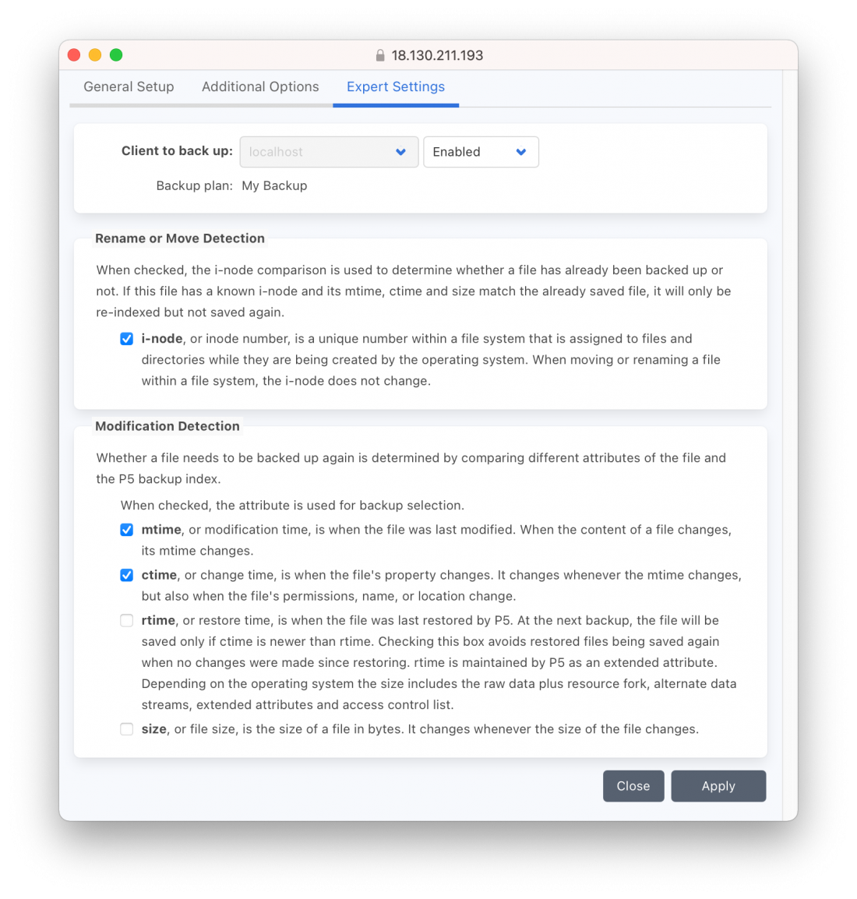Uncheck the ctime checkbox

pos(127,575)
